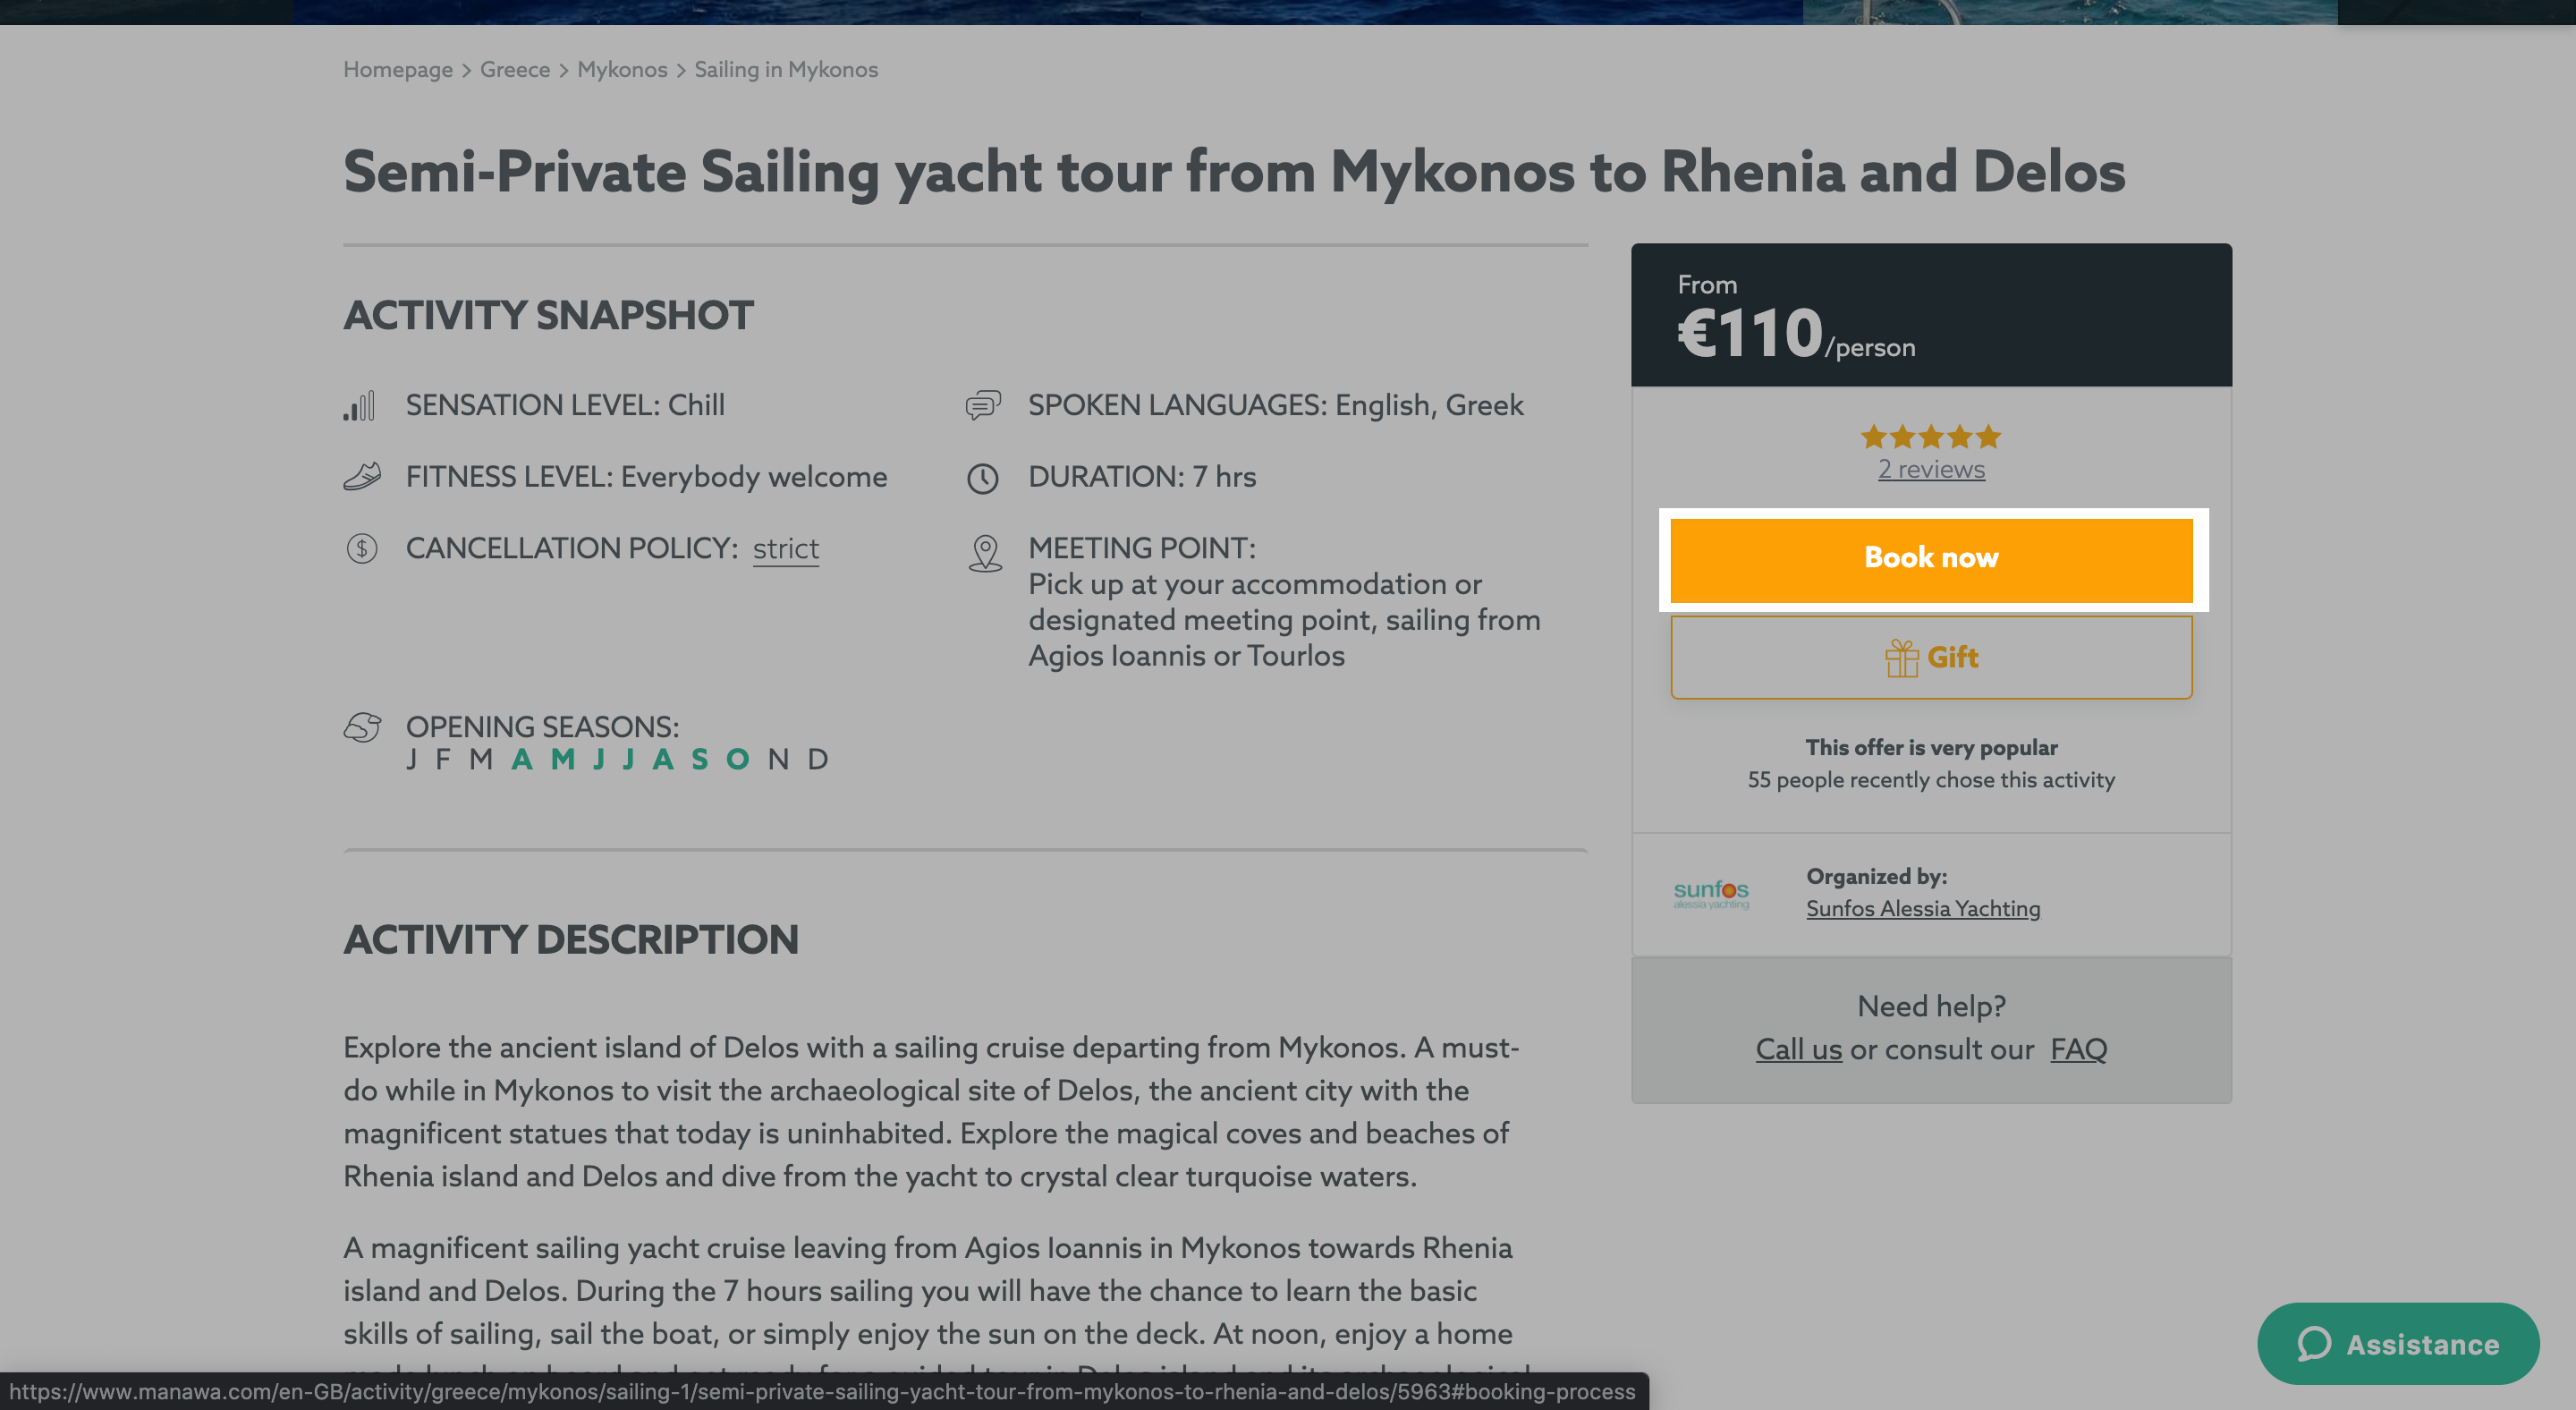2576x1410 pixels.
Task: Click the duration clock icon
Action: (983, 478)
